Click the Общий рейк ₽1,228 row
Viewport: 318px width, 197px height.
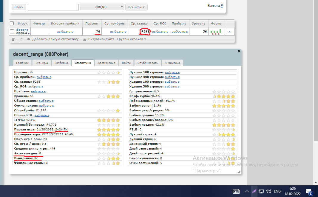[67, 110]
